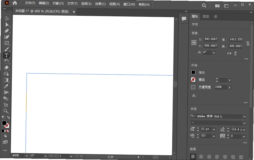
Task: Close the 未标题-1 document tab
Action: point(74,12)
